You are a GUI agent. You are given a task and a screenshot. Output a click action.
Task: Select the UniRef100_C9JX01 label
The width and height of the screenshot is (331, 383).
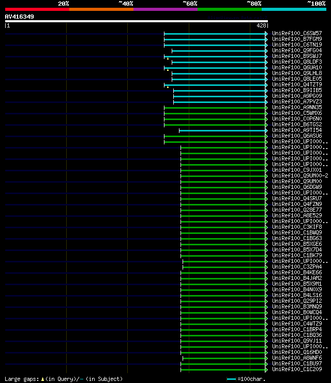[x=297, y=170]
